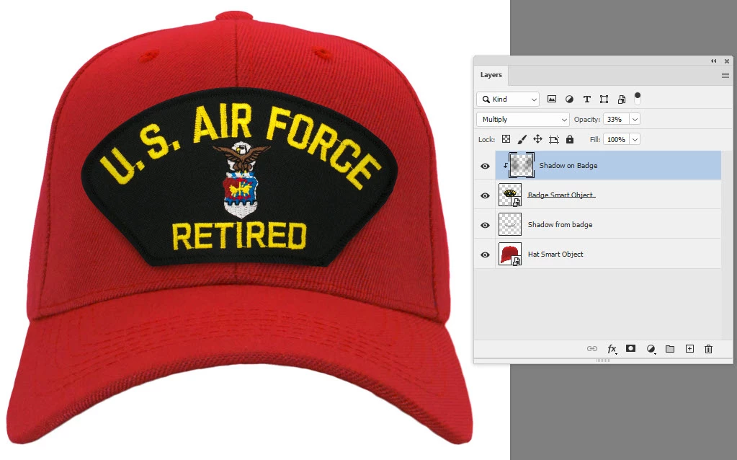Filter layers by pixel layers icon
Screen dimensions: 737x460
coord(552,99)
